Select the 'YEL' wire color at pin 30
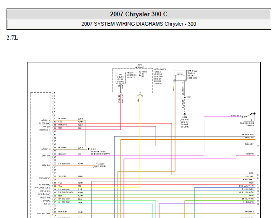280x218 pixels. [x=60, y=186]
